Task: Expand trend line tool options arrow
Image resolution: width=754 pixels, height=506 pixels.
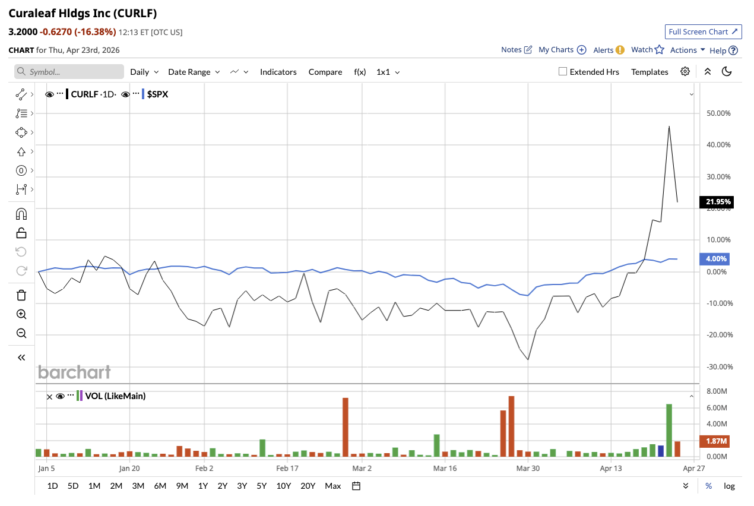Action: (31, 94)
